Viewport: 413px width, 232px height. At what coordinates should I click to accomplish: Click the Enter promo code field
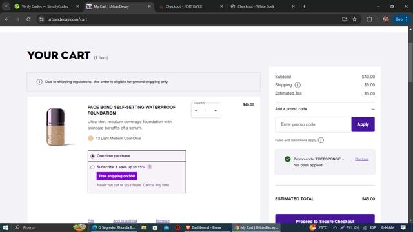313,124
